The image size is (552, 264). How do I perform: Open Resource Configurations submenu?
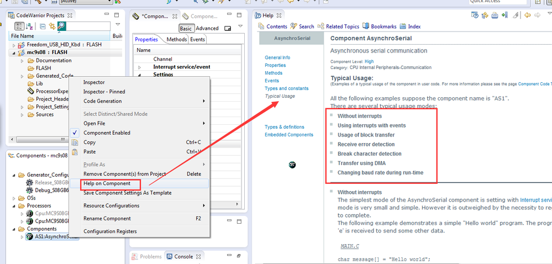[139, 205]
